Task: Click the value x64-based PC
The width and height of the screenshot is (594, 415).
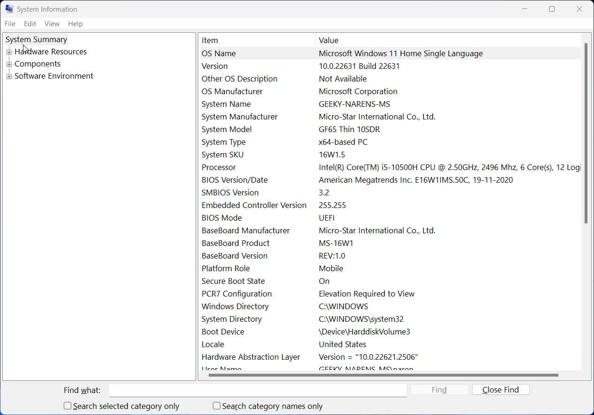Action: coord(343,142)
